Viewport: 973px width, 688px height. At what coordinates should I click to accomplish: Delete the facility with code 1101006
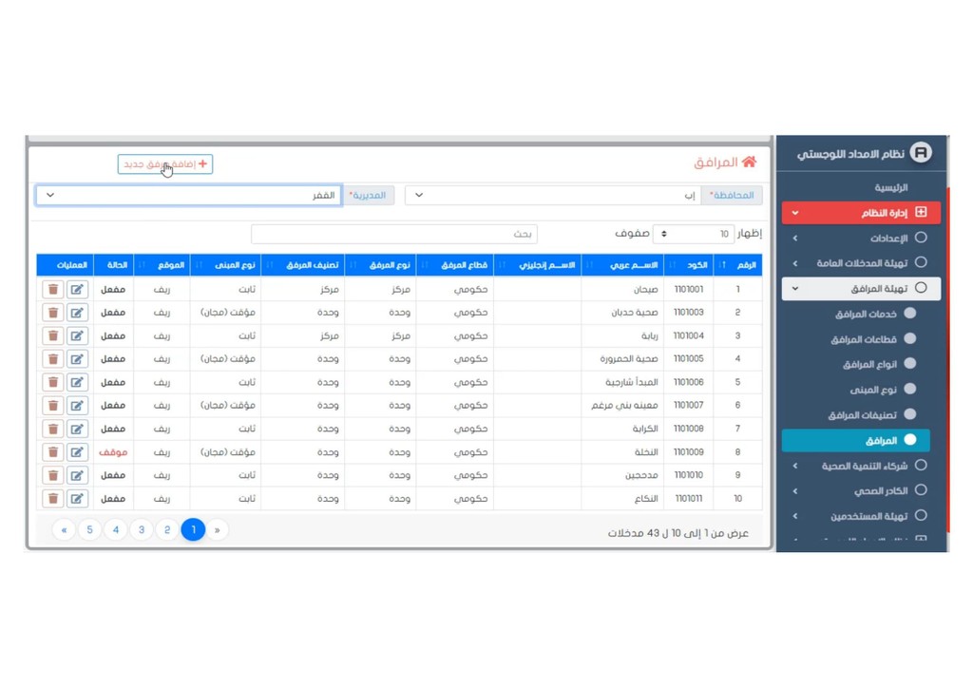click(53, 382)
